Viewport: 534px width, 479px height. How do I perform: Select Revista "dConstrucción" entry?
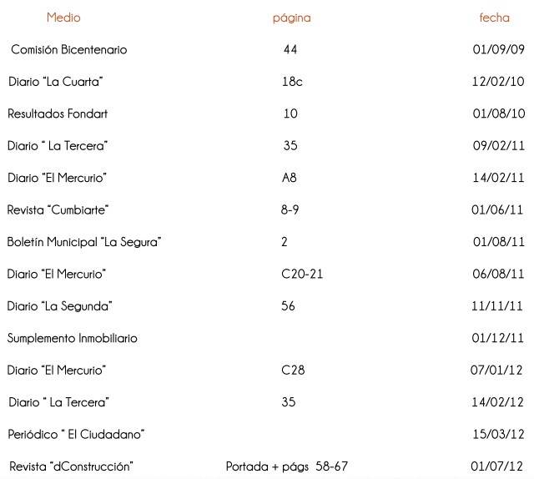71,466
